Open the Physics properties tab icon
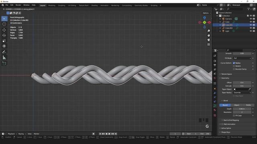The image size is (257, 144). [215, 97]
